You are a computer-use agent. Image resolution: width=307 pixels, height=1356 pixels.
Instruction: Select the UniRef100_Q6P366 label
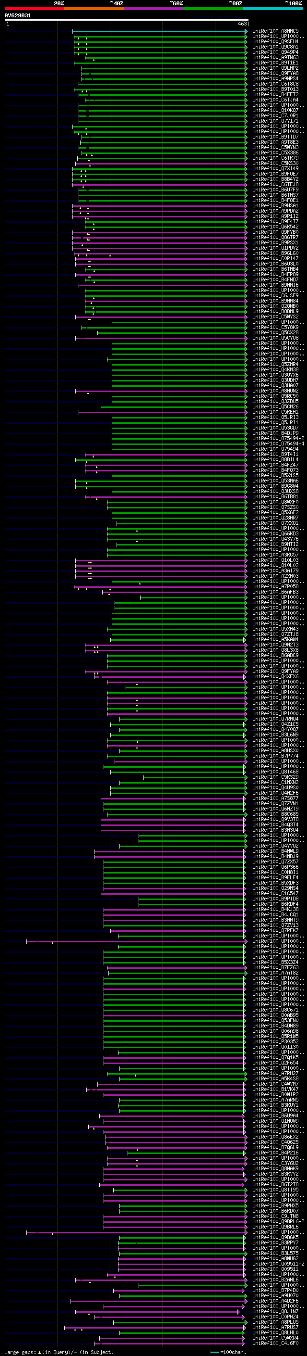(x=275, y=867)
